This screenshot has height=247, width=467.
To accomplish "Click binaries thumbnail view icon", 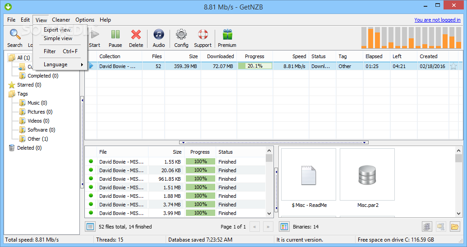I will tap(284, 227).
